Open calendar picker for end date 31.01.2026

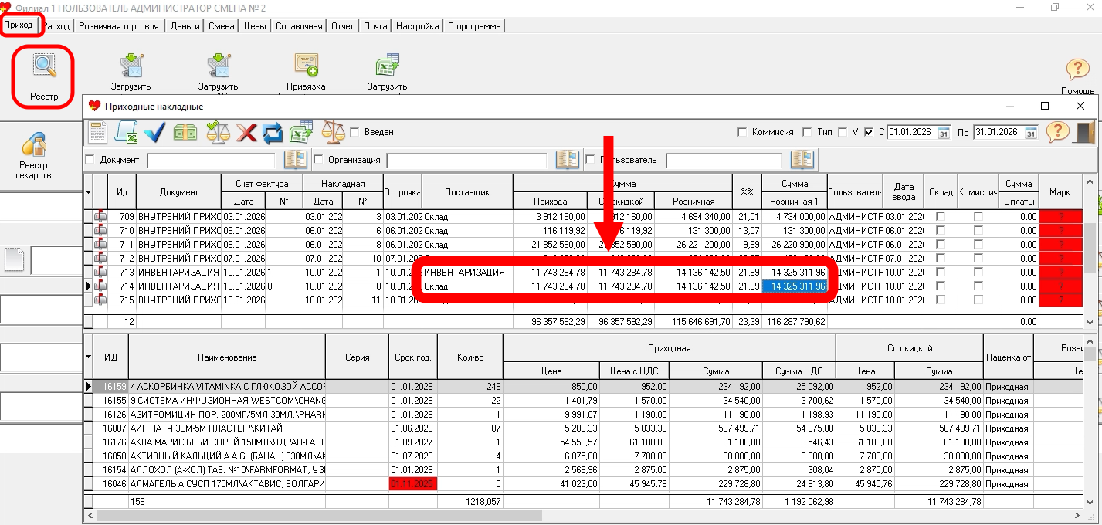click(1030, 133)
